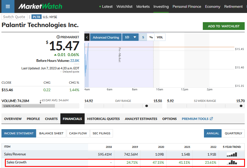Click the 2019 Sales Growth value 24.71%
This screenshot has width=247, height=168.
[132, 162]
